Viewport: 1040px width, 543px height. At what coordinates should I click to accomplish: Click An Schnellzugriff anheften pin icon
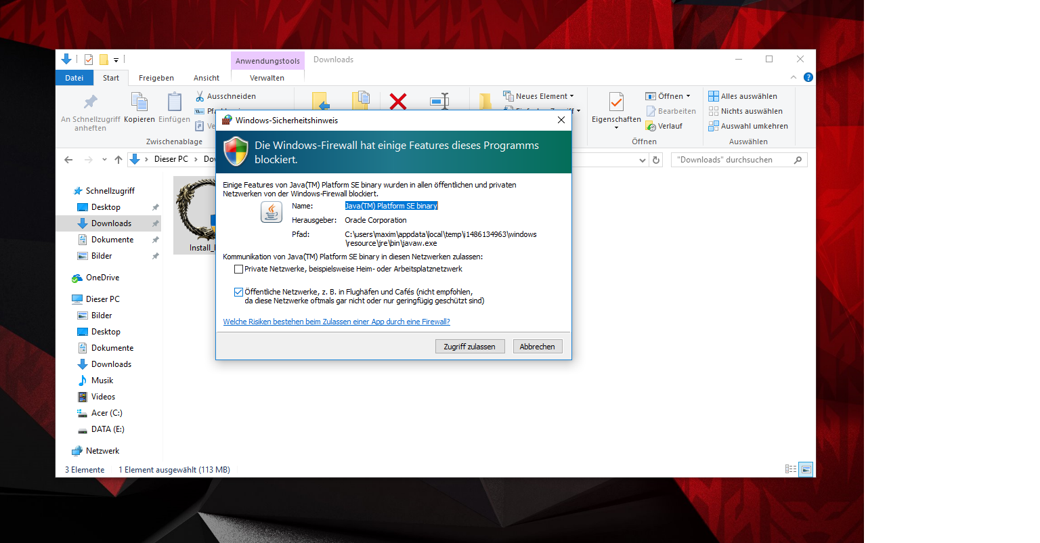click(90, 102)
